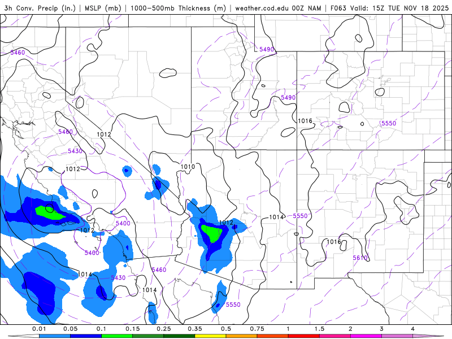The width and height of the screenshot is (452, 339).
Task: Click the '4' legend value
Action: coord(413,329)
